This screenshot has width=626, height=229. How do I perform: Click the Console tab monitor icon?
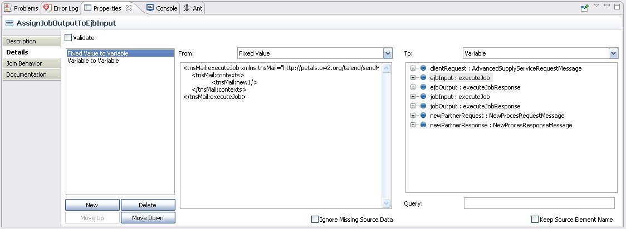pos(150,8)
